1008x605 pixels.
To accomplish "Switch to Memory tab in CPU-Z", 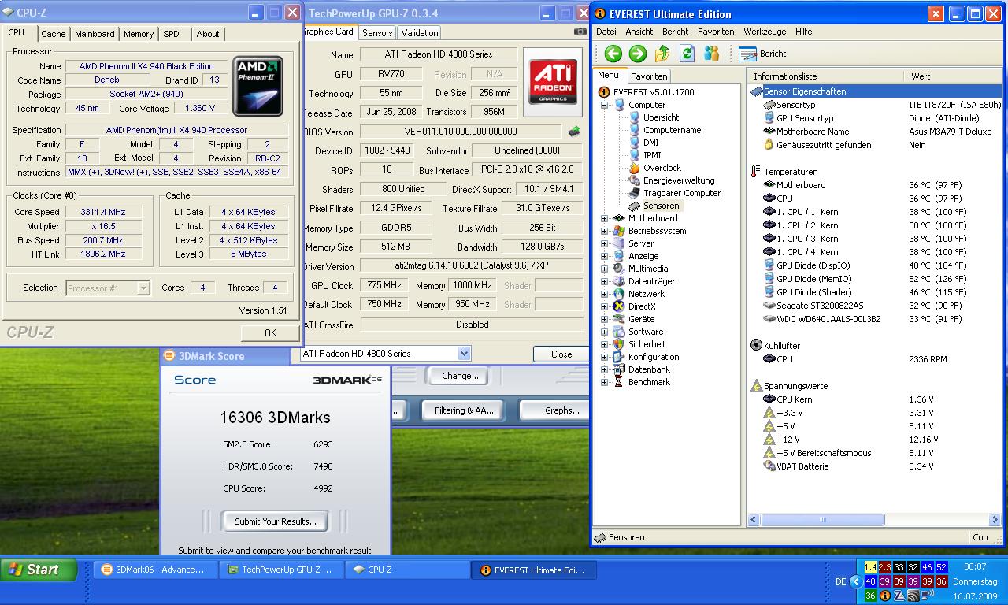I will (x=139, y=34).
